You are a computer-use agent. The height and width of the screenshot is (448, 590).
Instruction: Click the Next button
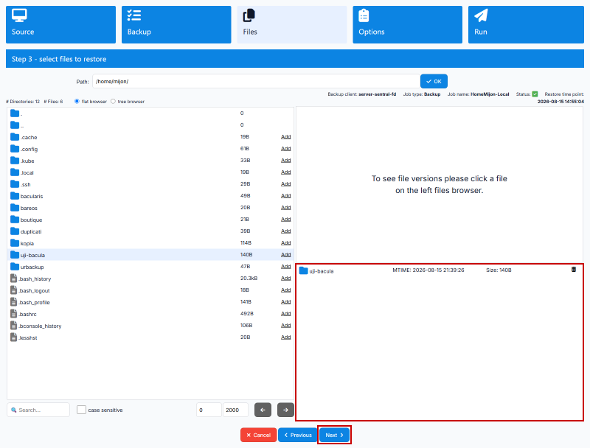coord(334,435)
